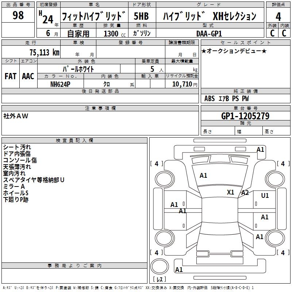Click the color number NH624P
Viewport: 292px width, 292px height.
(60, 84)
